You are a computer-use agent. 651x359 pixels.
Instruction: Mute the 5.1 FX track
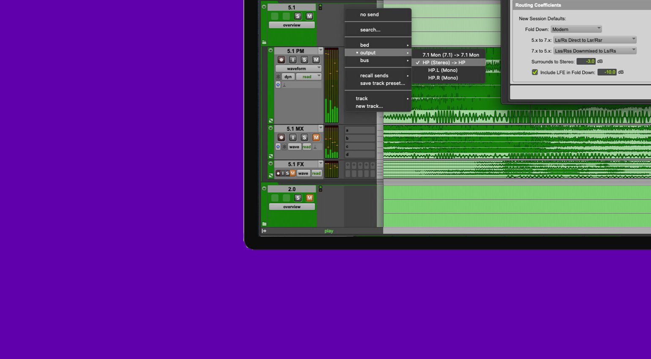[293, 173]
